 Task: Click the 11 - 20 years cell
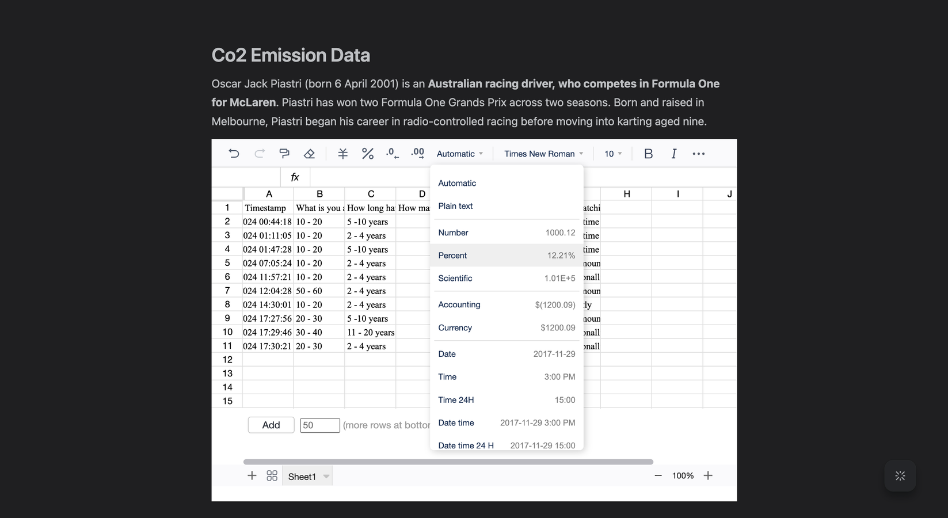tap(371, 332)
